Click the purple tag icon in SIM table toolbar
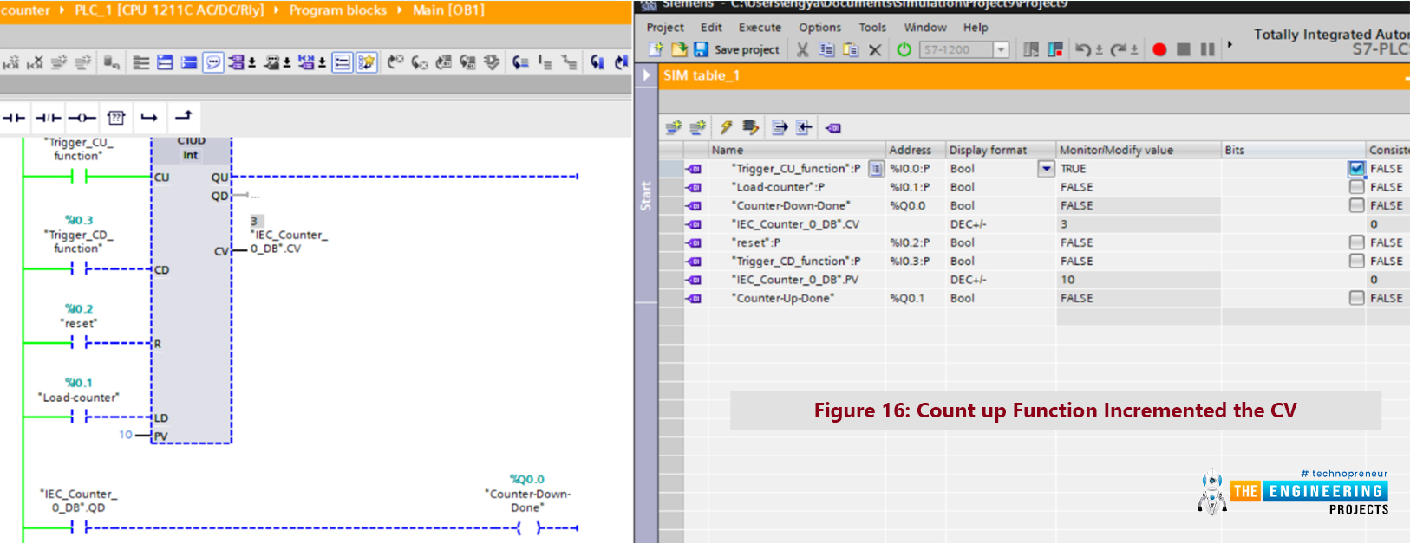Image resolution: width=1410 pixels, height=543 pixels. click(x=833, y=127)
